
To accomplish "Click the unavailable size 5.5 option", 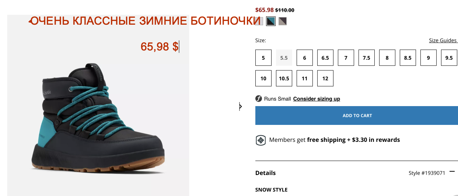I will pos(284,58).
